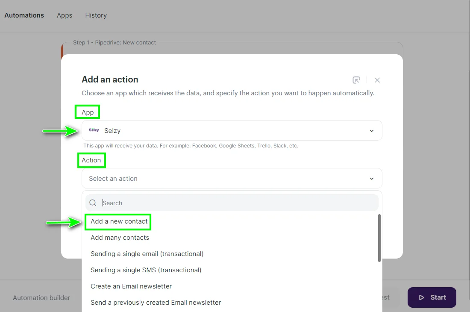The height and width of the screenshot is (312, 470).
Task: Go to the Automations tab
Action: point(24,15)
